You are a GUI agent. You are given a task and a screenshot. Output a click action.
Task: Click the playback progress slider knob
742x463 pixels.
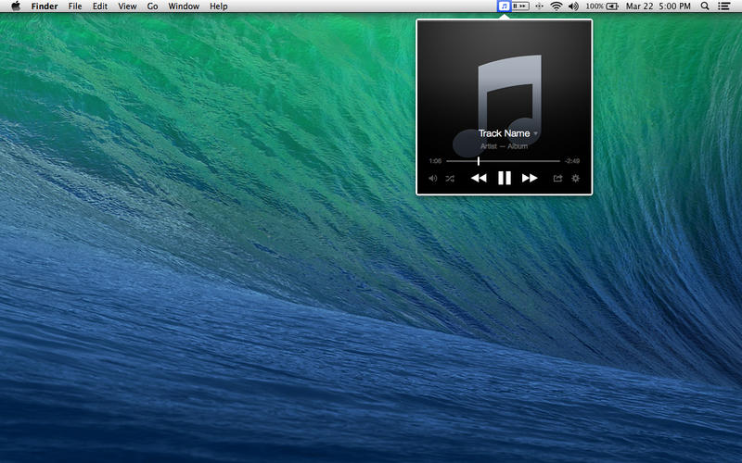click(x=479, y=161)
